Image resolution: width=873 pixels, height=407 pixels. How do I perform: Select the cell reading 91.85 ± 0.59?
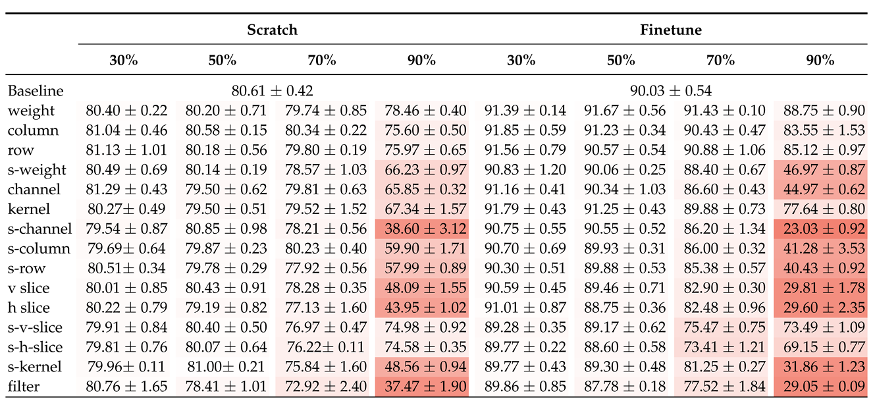tap(521, 130)
